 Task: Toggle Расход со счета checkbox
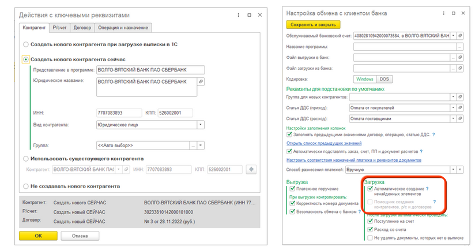[x=370, y=230]
